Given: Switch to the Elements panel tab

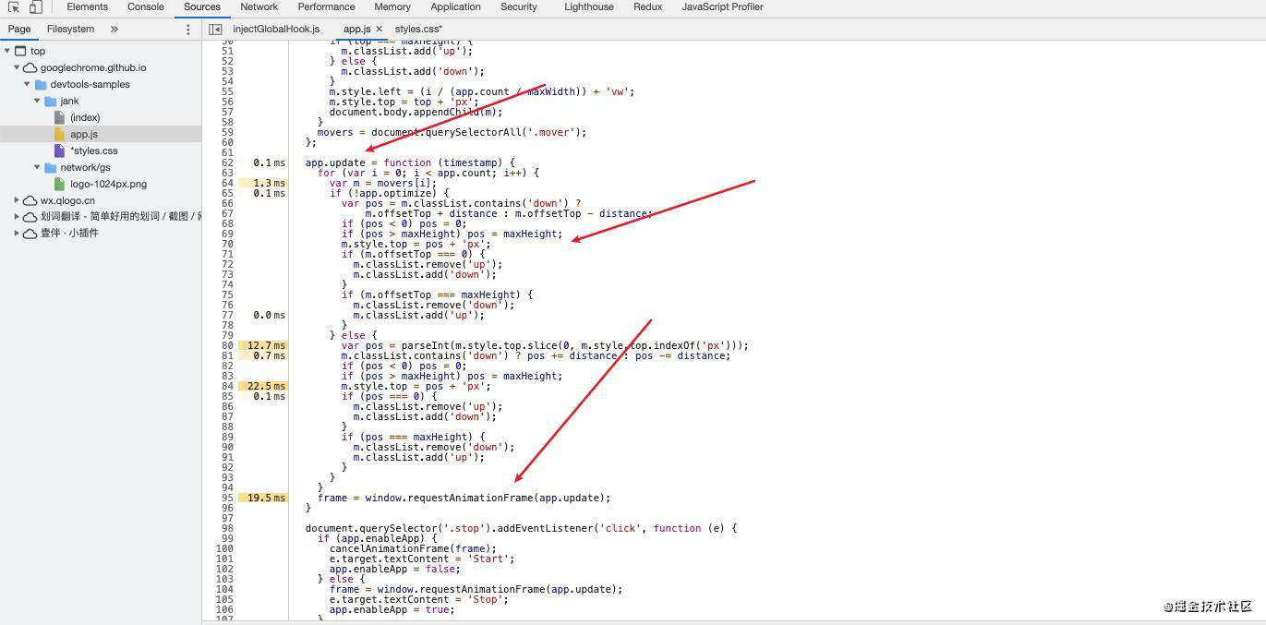Looking at the screenshot, I should [88, 7].
